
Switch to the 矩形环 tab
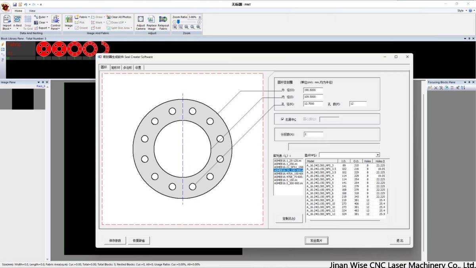click(116, 67)
